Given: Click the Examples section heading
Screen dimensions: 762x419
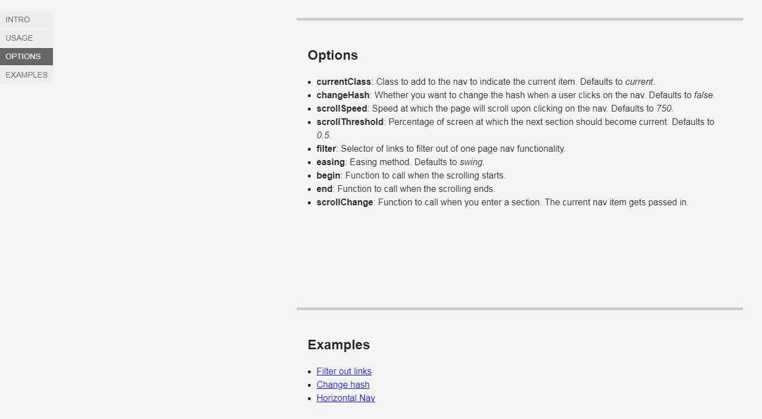Looking at the screenshot, I should [339, 345].
